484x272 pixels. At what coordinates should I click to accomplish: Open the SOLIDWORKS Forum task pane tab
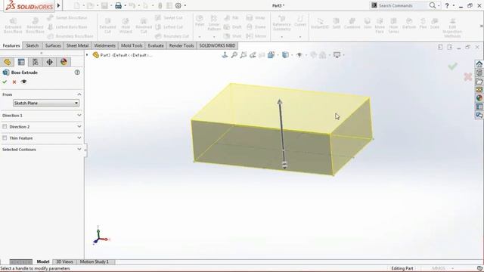[479, 115]
